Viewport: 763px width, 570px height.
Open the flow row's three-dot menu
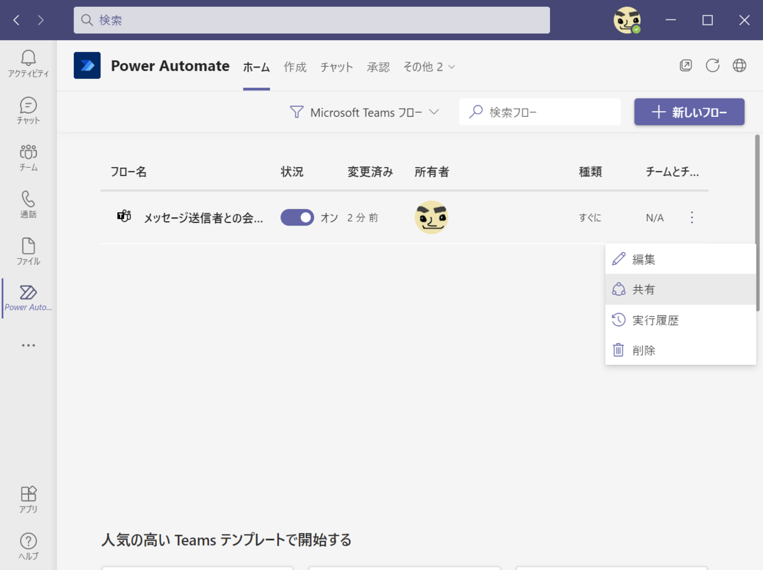click(692, 218)
